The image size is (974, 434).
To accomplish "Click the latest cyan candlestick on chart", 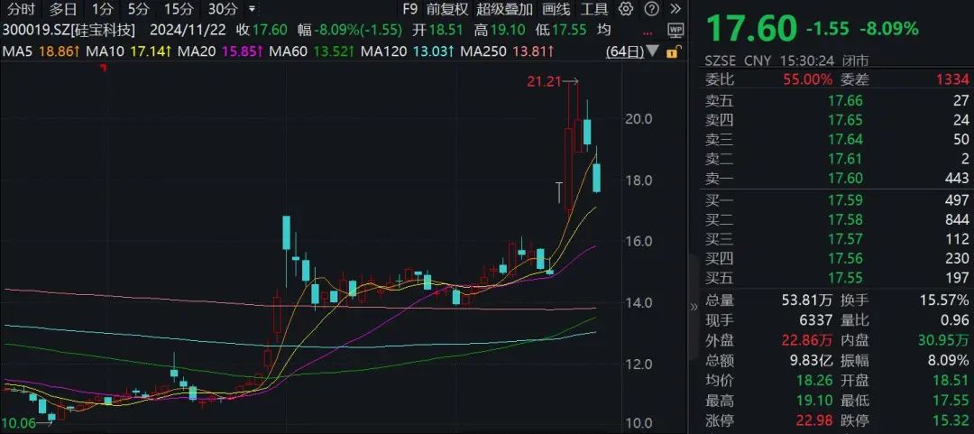I will point(596,178).
